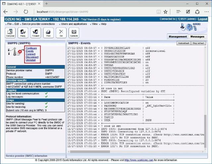The height and width of the screenshot is (164, 212).
Task: Click the General section header
Action: pyautogui.click(x=35, y=67)
